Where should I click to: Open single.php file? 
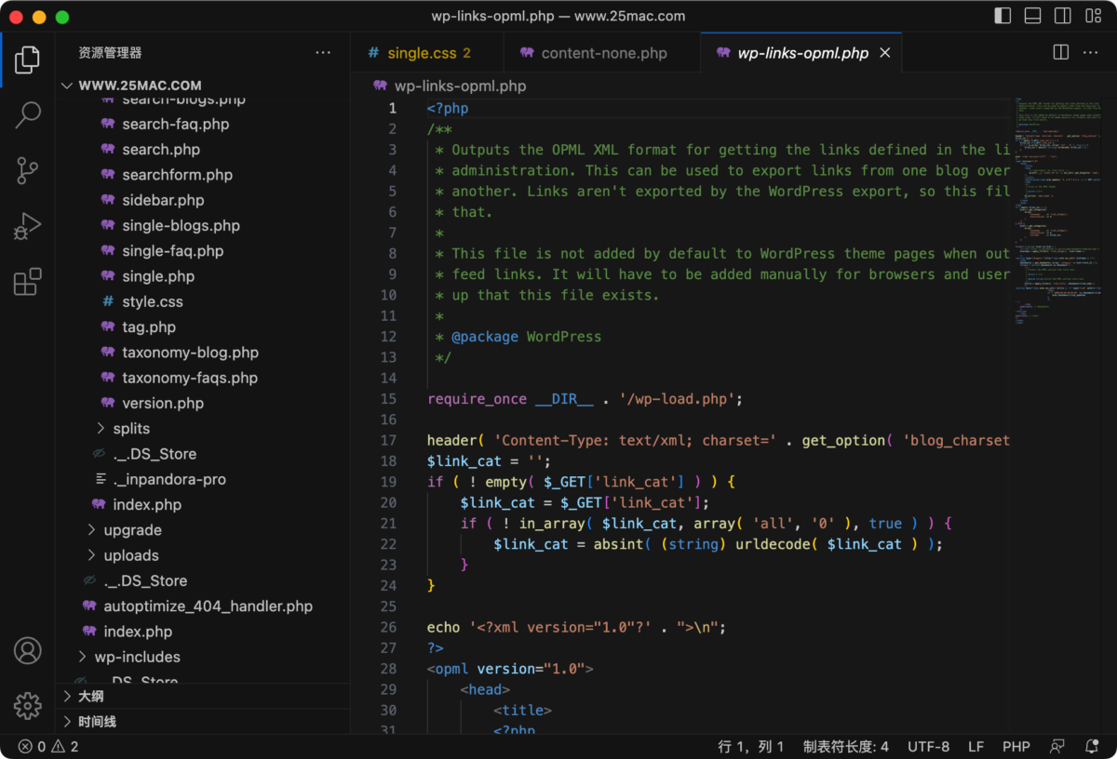point(158,276)
